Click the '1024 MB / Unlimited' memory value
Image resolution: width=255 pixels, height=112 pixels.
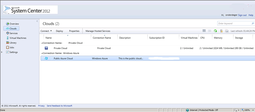(x=223, y=48)
